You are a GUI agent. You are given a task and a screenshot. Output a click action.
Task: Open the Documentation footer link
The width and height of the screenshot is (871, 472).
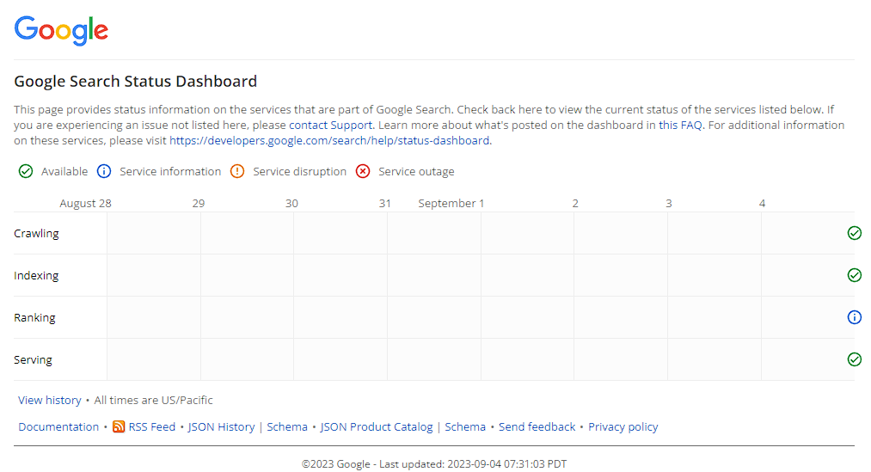click(58, 426)
